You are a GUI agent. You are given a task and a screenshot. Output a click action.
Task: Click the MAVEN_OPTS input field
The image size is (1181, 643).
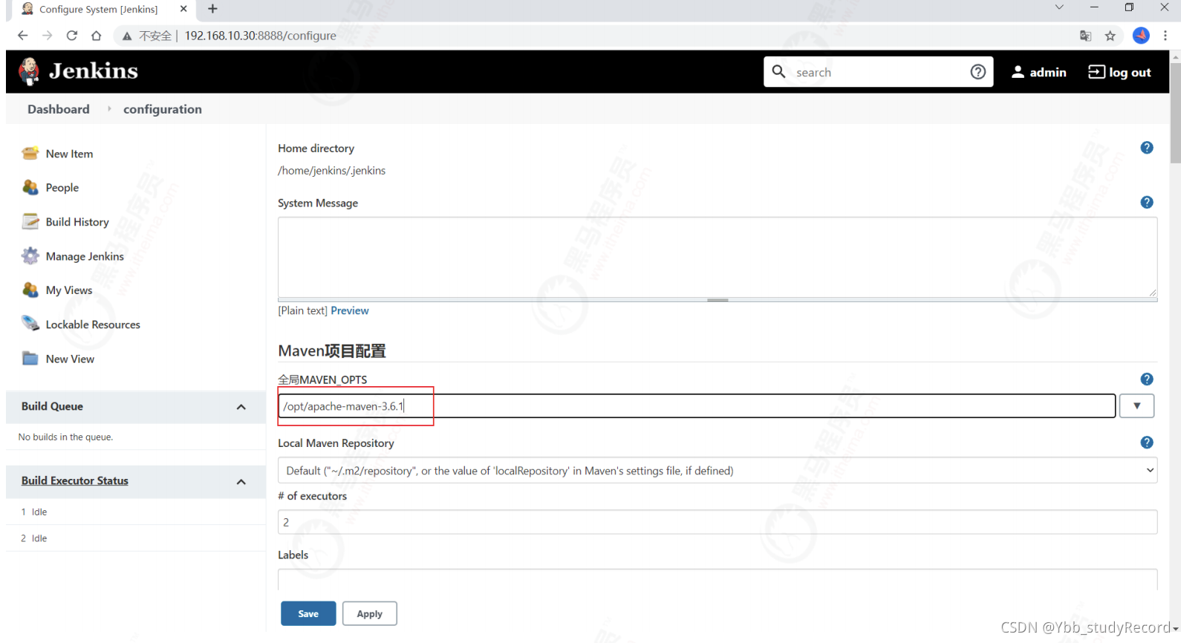[697, 406]
